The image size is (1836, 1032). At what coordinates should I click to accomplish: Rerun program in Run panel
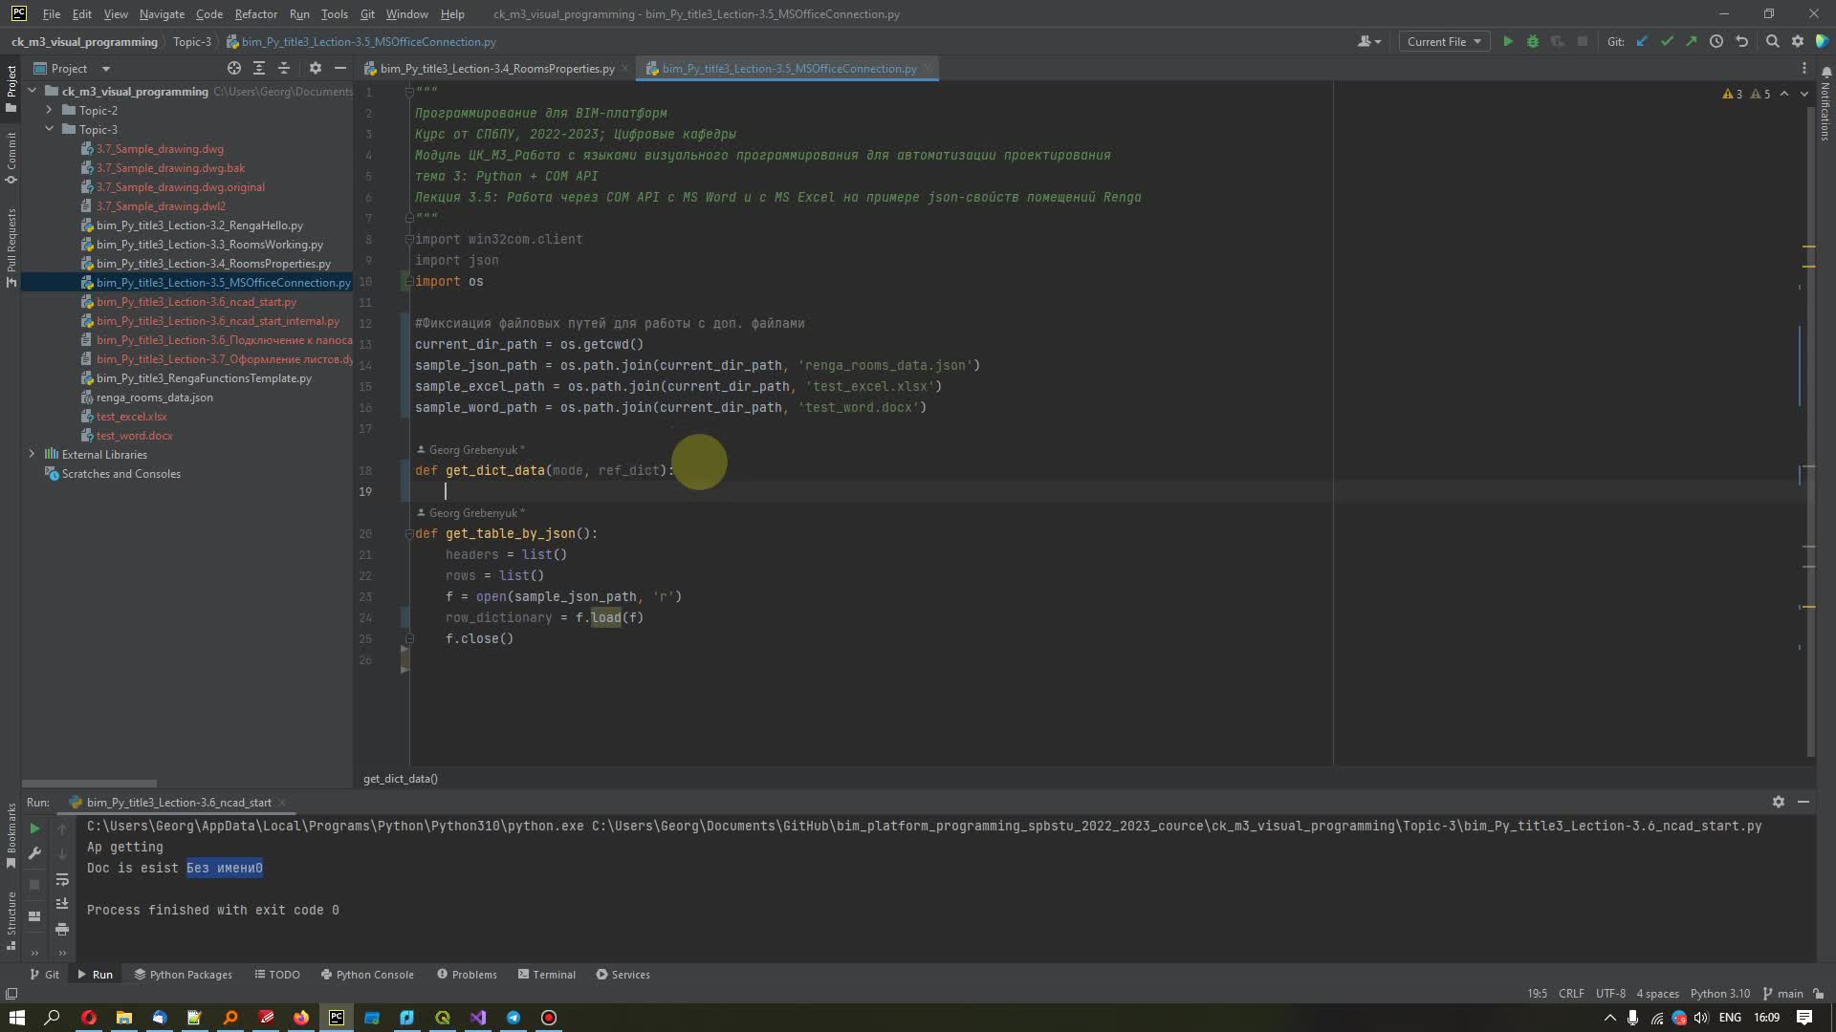tap(34, 828)
